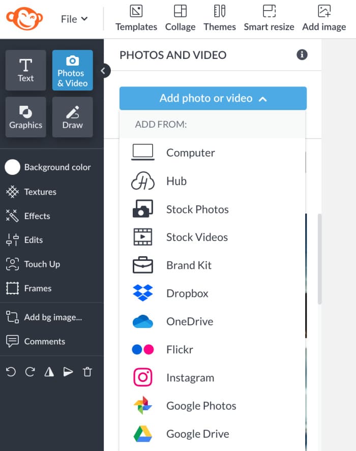Select Brand Kit source
Viewport: 356px width, 451px height.
click(212, 265)
